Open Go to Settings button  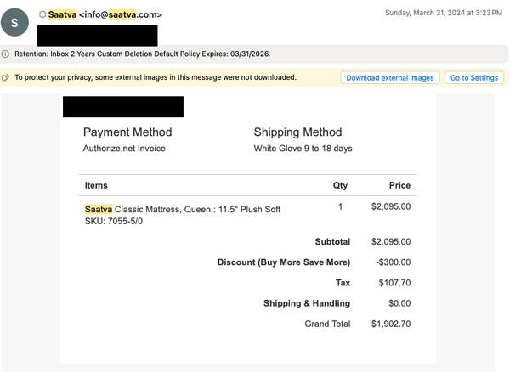point(473,77)
